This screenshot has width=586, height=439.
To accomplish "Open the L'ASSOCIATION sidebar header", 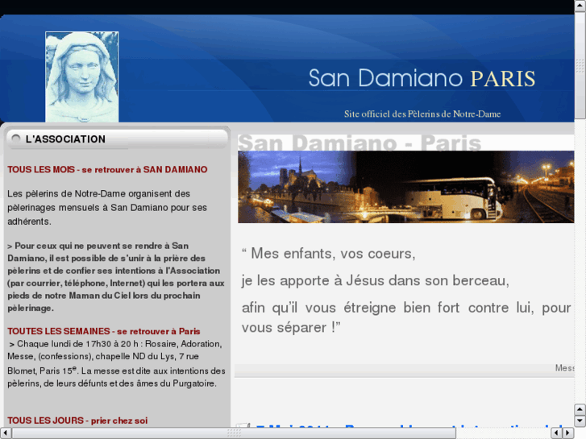I will [117, 139].
